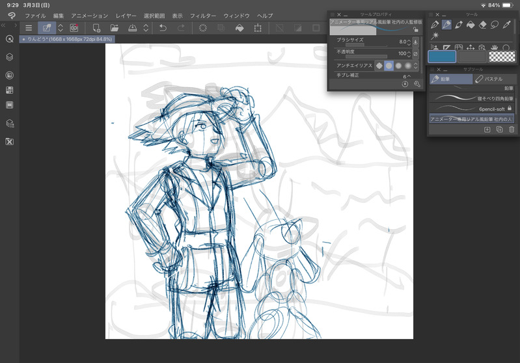Select the Eyedropper tool
The width and height of the screenshot is (520, 363).
click(506, 25)
